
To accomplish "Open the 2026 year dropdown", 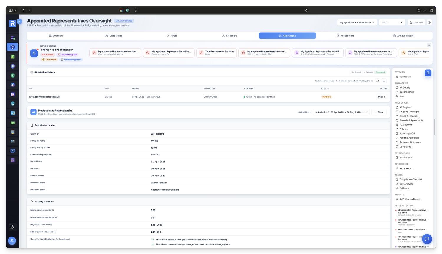I will tap(392, 22).
